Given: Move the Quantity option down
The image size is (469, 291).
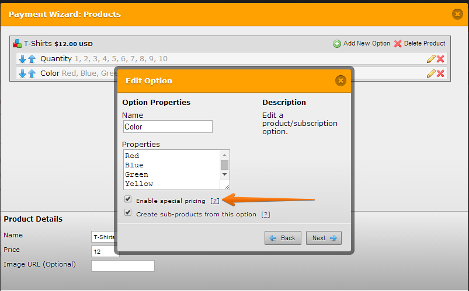Looking at the screenshot, I should click(x=22, y=59).
